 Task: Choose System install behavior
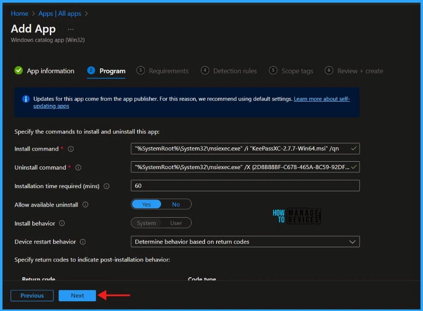pos(146,223)
